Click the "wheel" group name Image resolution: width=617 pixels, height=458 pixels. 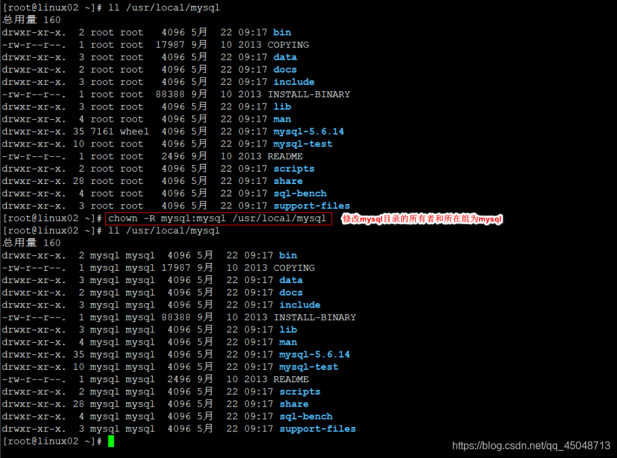click(x=134, y=132)
